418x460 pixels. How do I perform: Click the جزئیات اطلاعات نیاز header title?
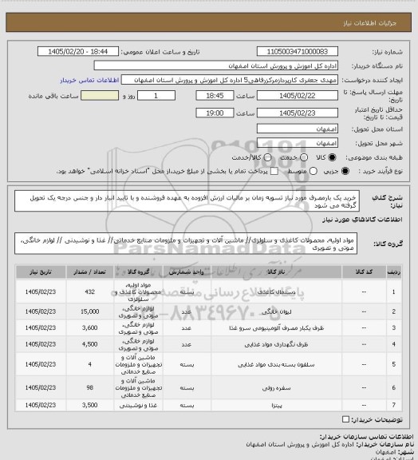point(369,23)
